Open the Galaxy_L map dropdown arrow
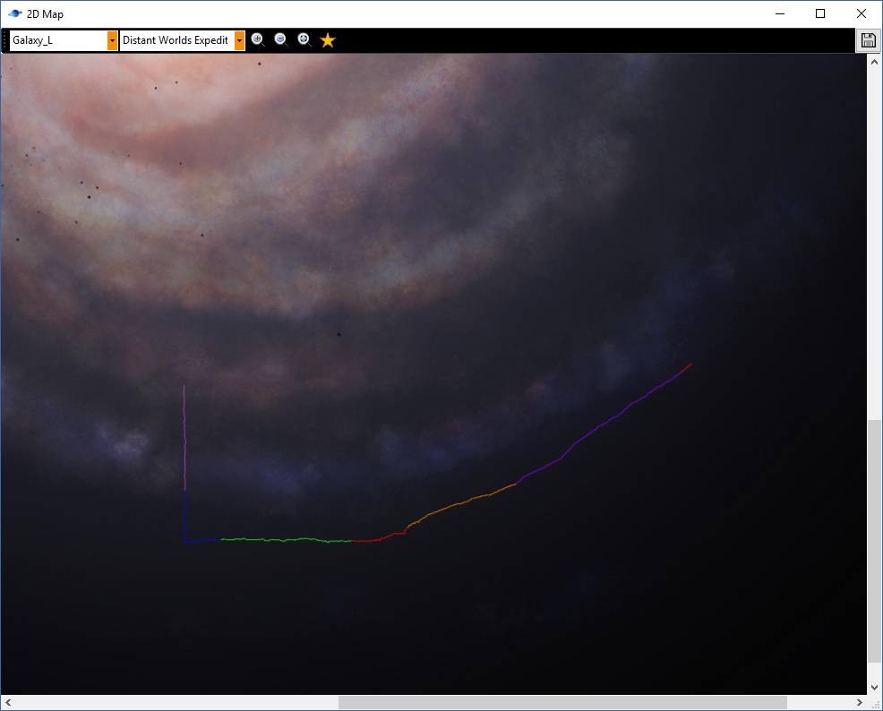This screenshot has width=883, height=711. (x=112, y=40)
